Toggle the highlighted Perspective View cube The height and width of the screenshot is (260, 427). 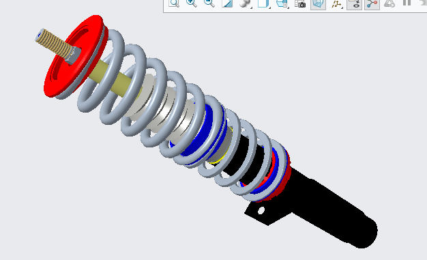(318, 4)
